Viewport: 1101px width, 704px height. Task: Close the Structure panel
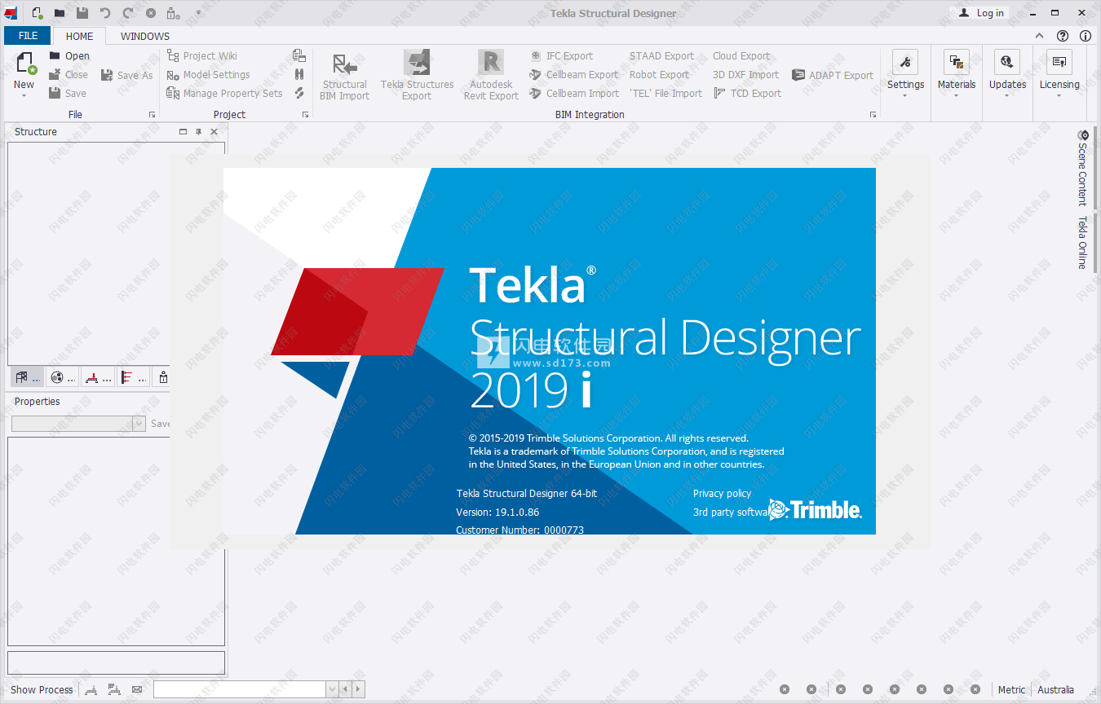[214, 131]
